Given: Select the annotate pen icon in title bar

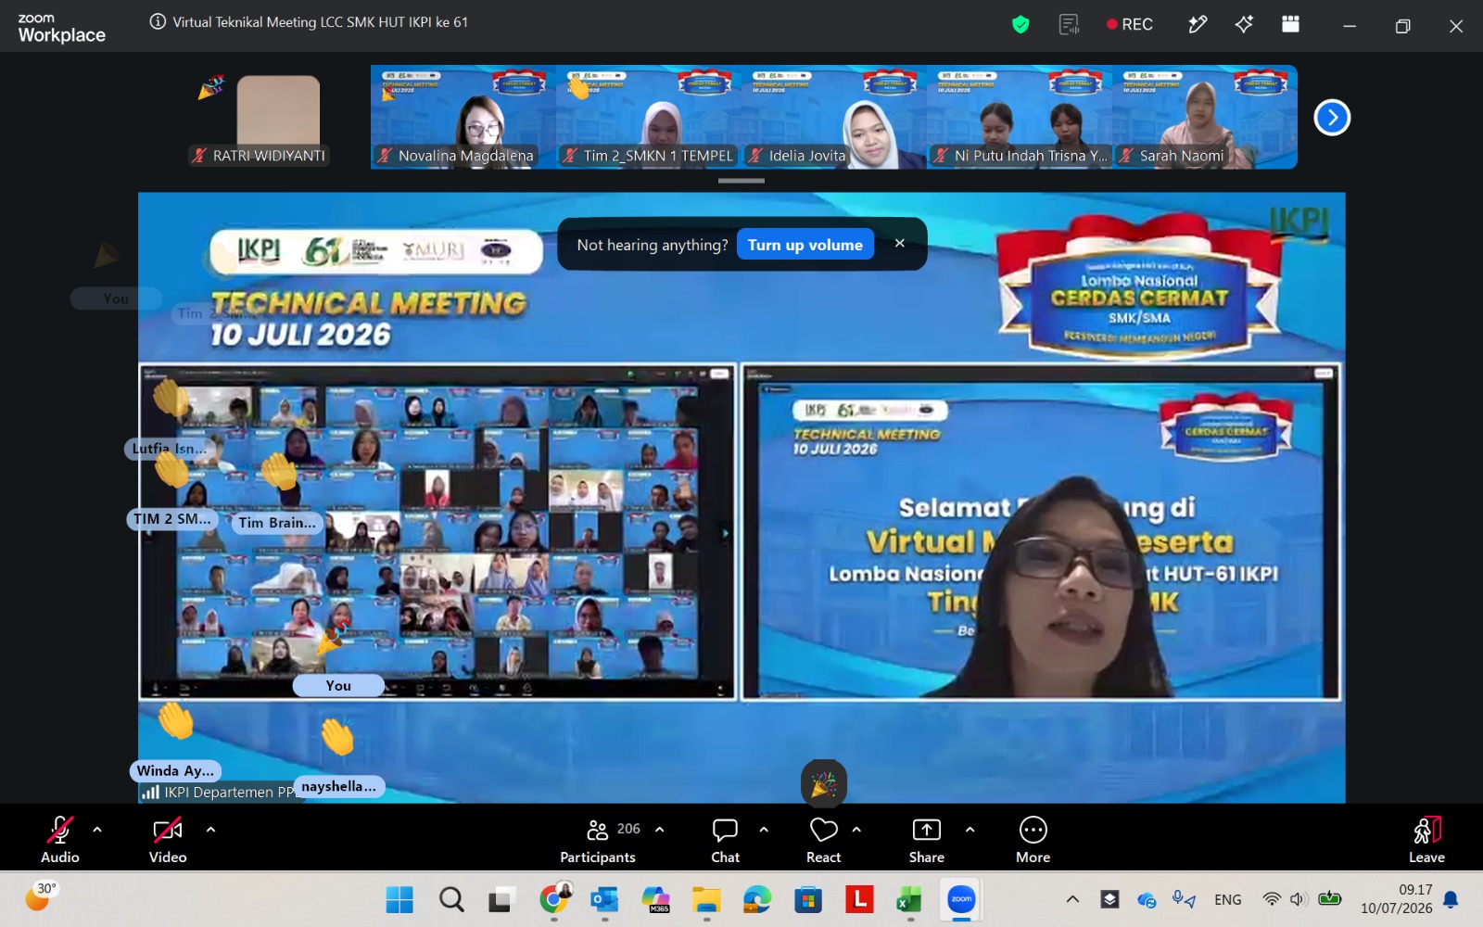Looking at the screenshot, I should tap(1198, 25).
